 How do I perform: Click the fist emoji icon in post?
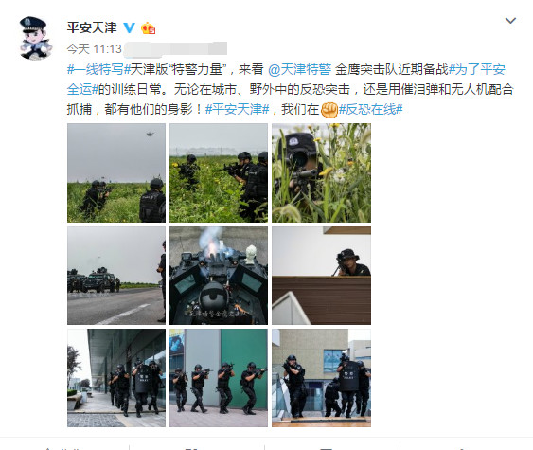pos(329,110)
